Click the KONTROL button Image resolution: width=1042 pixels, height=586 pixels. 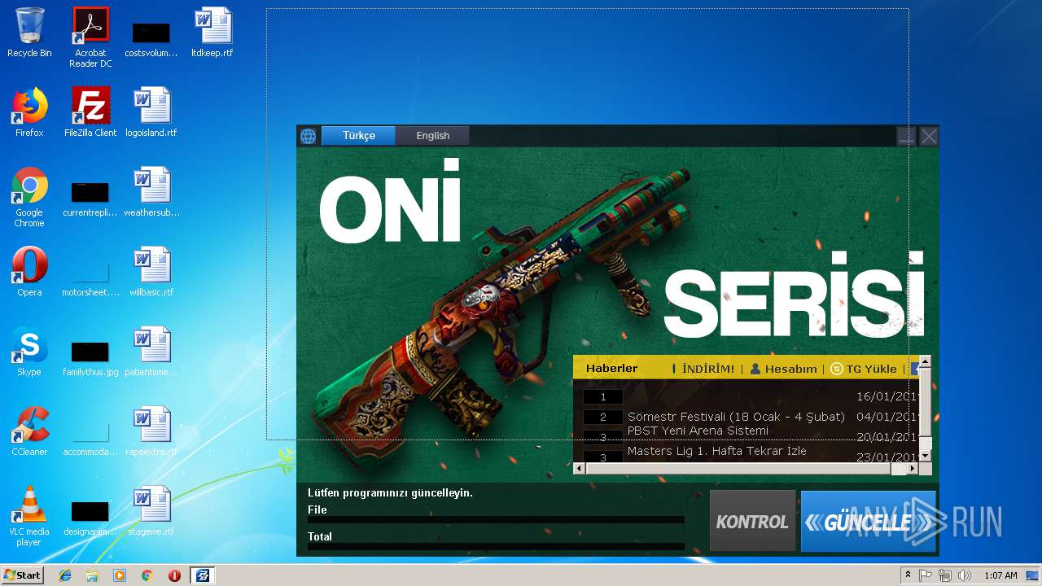point(752,522)
